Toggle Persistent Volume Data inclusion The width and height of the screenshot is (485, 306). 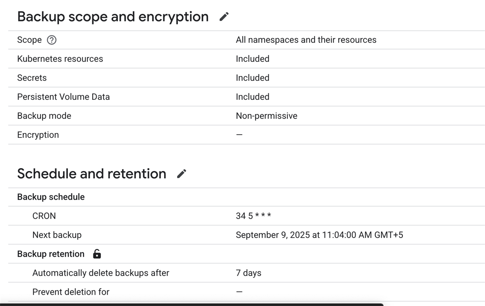(x=252, y=97)
